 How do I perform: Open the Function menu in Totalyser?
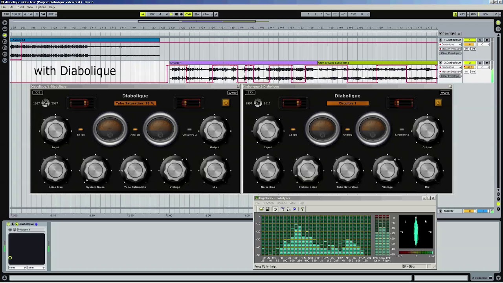268,203
